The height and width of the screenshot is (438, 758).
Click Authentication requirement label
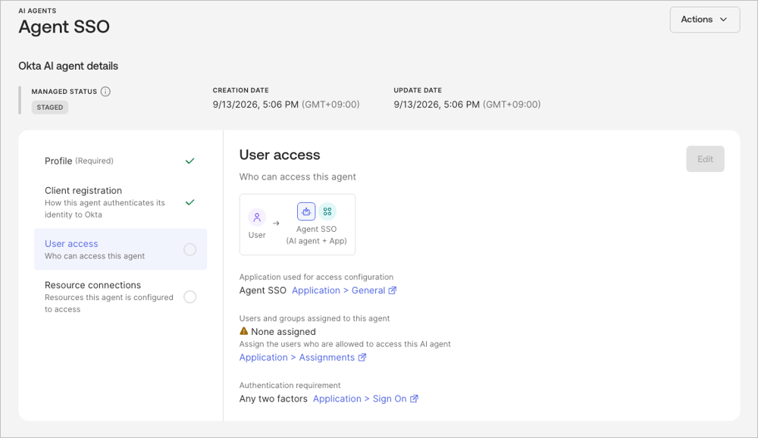(290, 385)
